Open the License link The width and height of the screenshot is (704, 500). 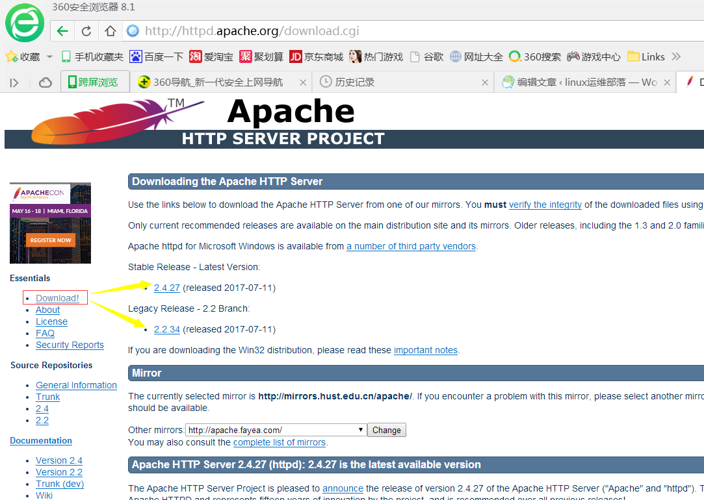(x=51, y=321)
